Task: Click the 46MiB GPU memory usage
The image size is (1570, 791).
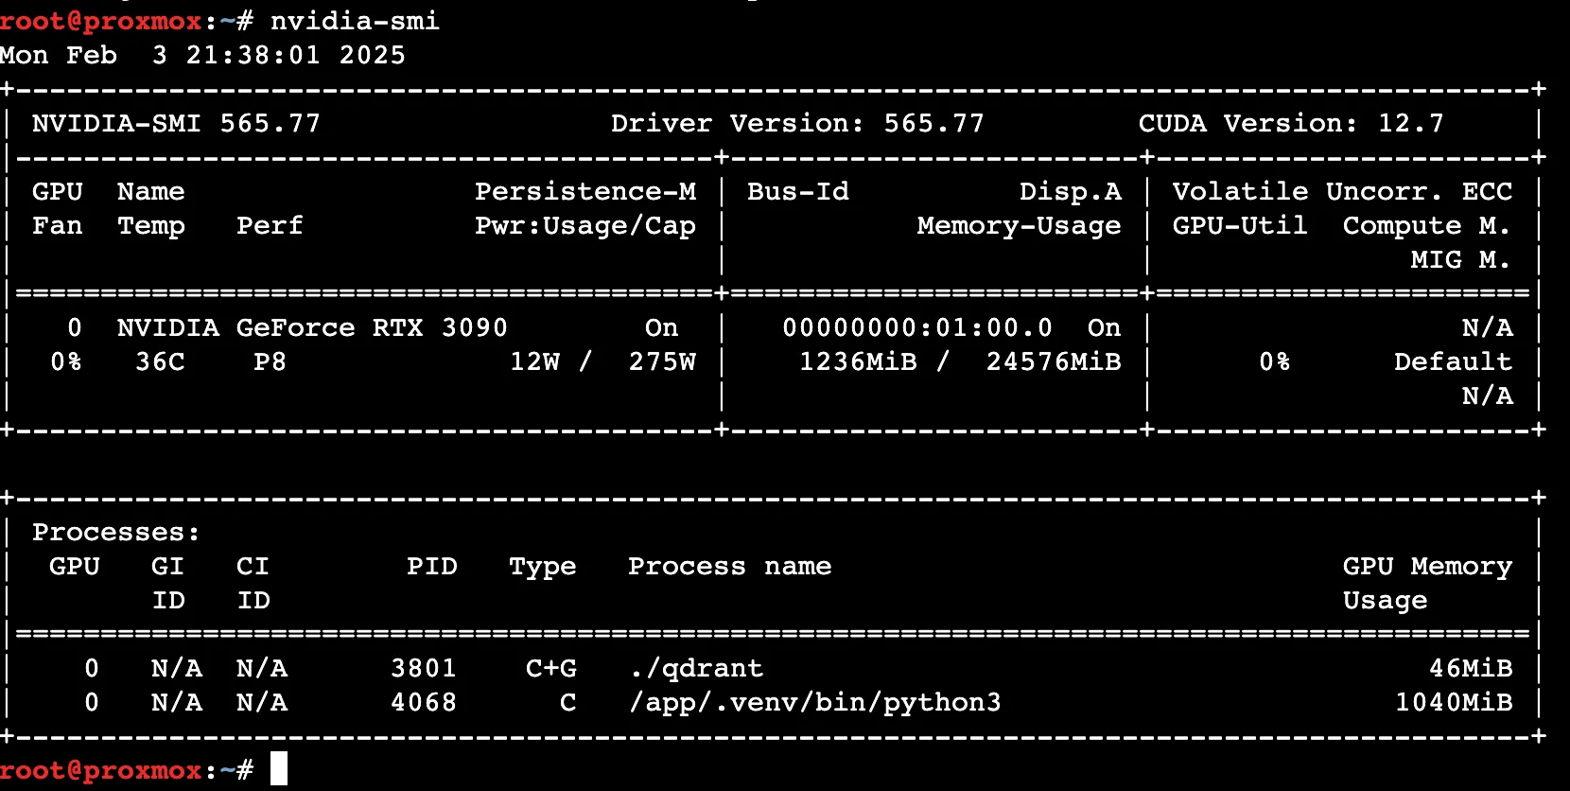Action: click(1471, 668)
